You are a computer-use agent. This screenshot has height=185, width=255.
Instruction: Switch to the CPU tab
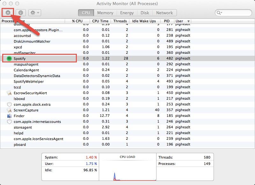[86, 13]
